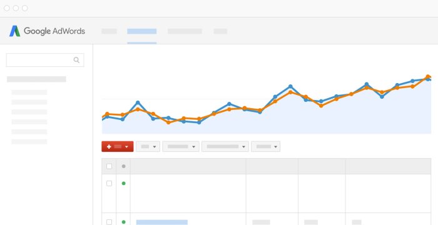Tick the checkbox in row with blue link
438x225 pixels.
[x=109, y=222]
